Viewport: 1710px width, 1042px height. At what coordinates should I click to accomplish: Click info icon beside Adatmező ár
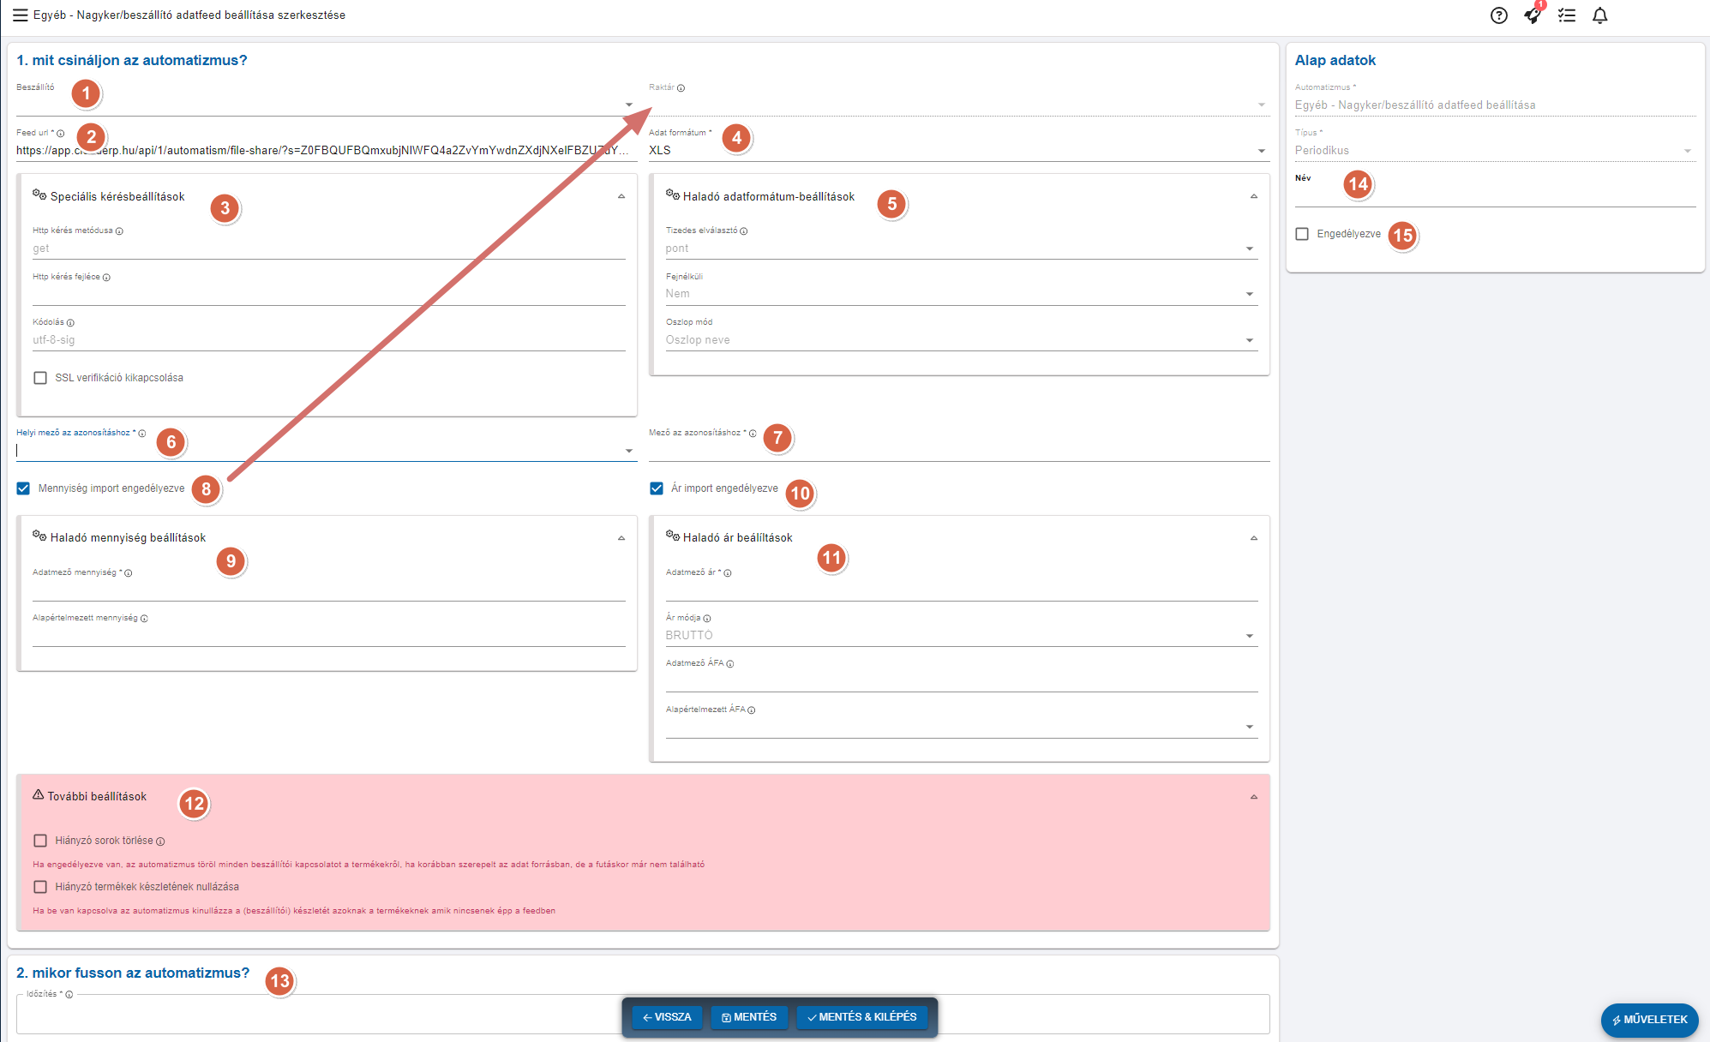728,573
